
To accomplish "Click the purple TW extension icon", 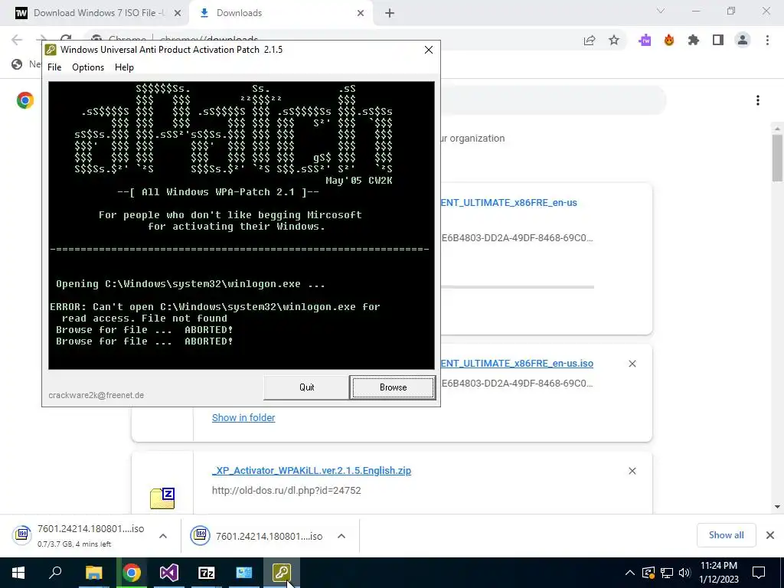I will click(645, 41).
